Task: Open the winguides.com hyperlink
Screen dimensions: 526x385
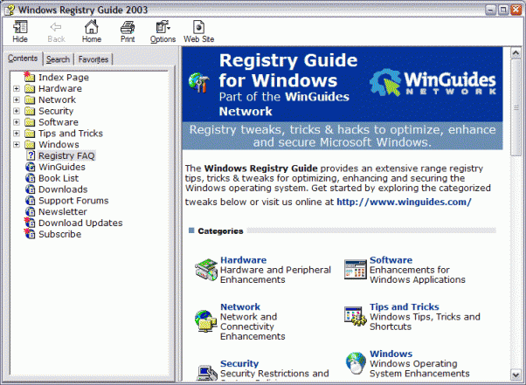Action: coord(404,202)
